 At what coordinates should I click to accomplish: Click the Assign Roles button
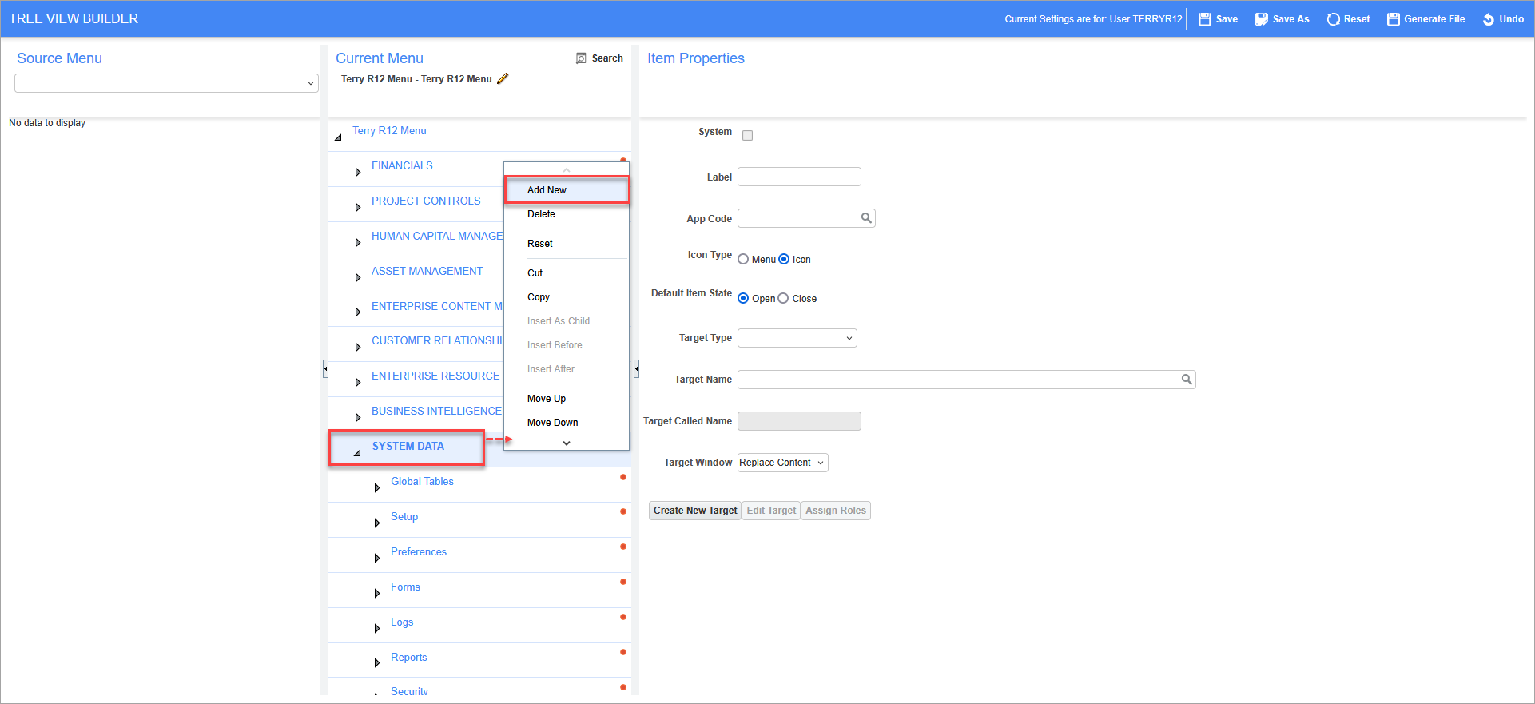(x=836, y=511)
